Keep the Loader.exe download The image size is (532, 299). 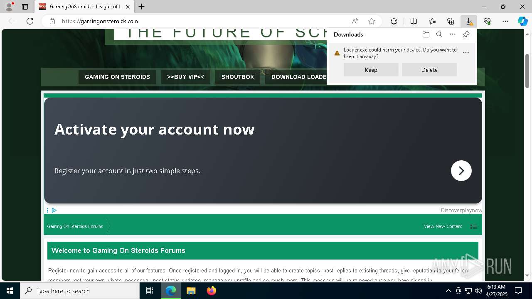(x=371, y=70)
